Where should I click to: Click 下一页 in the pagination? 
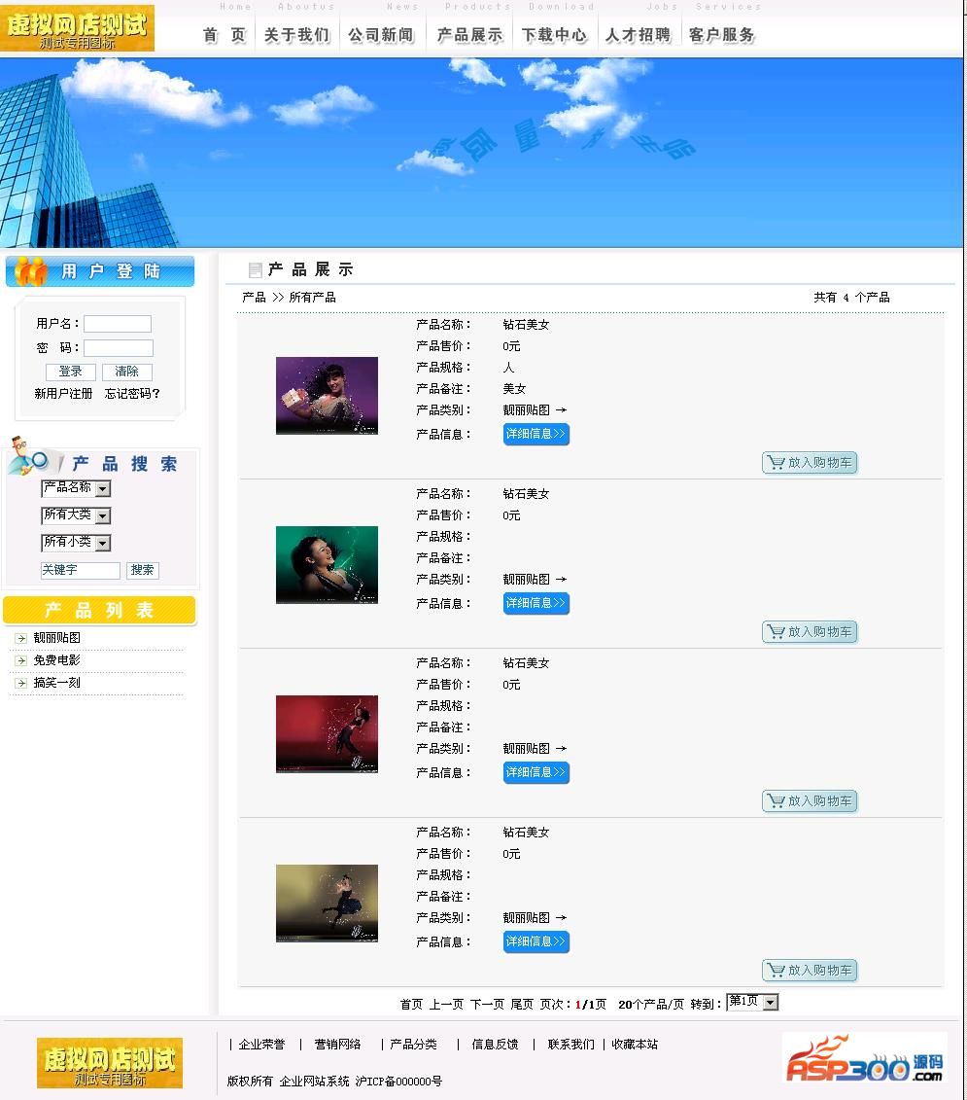[487, 1005]
